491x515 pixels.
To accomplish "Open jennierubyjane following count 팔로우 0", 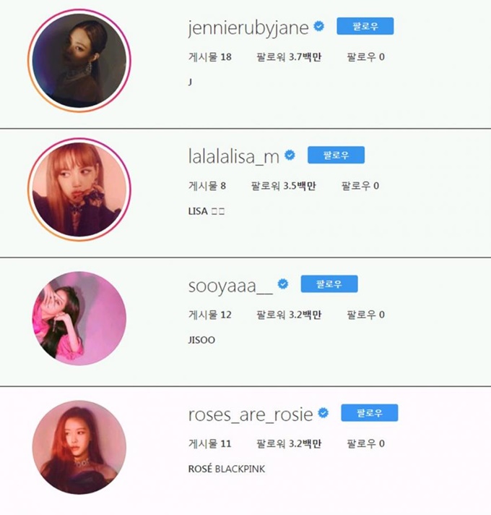I will 366,57.
